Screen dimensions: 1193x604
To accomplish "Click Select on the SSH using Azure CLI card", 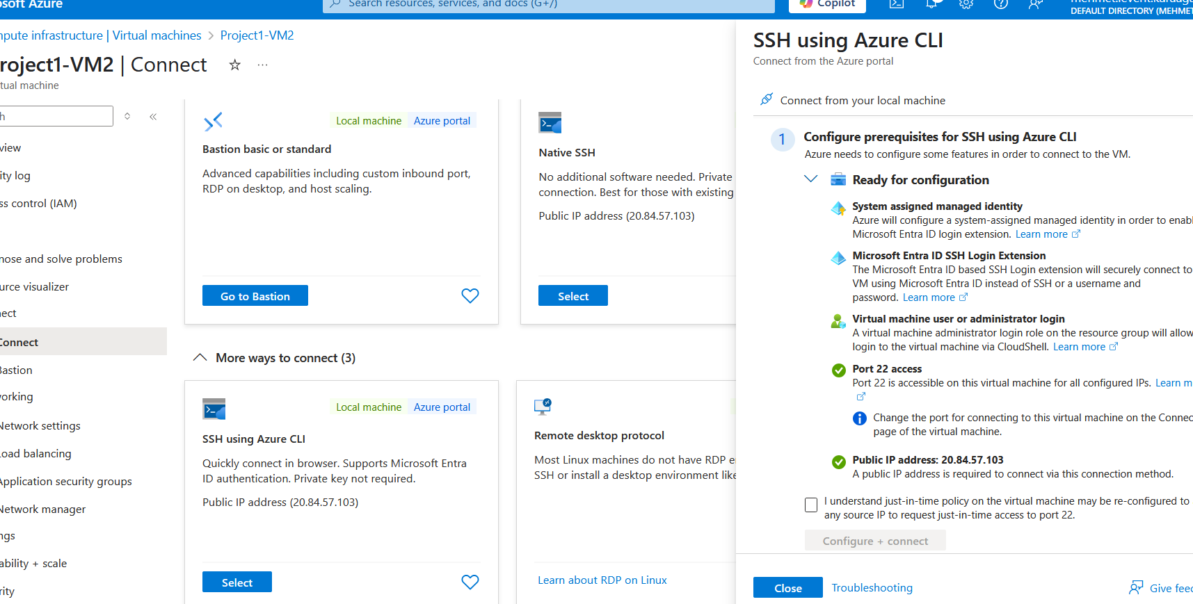I will click(x=237, y=582).
